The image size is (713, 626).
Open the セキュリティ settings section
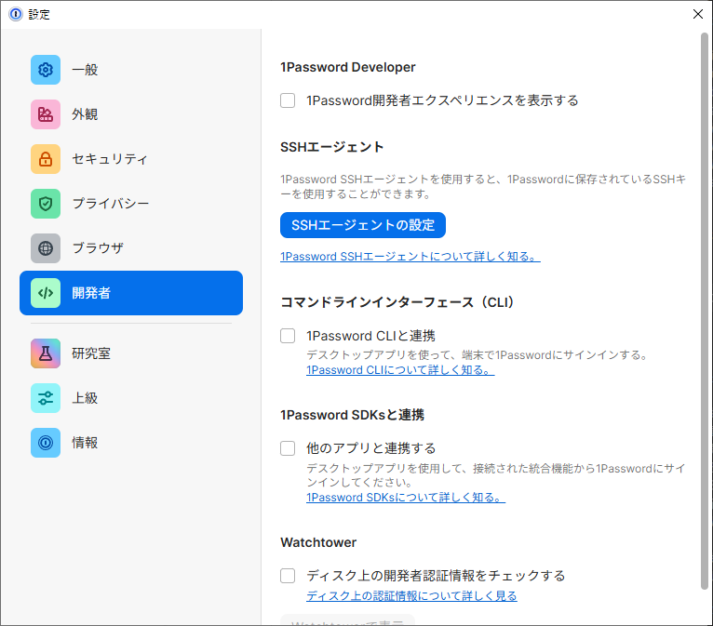(x=110, y=159)
